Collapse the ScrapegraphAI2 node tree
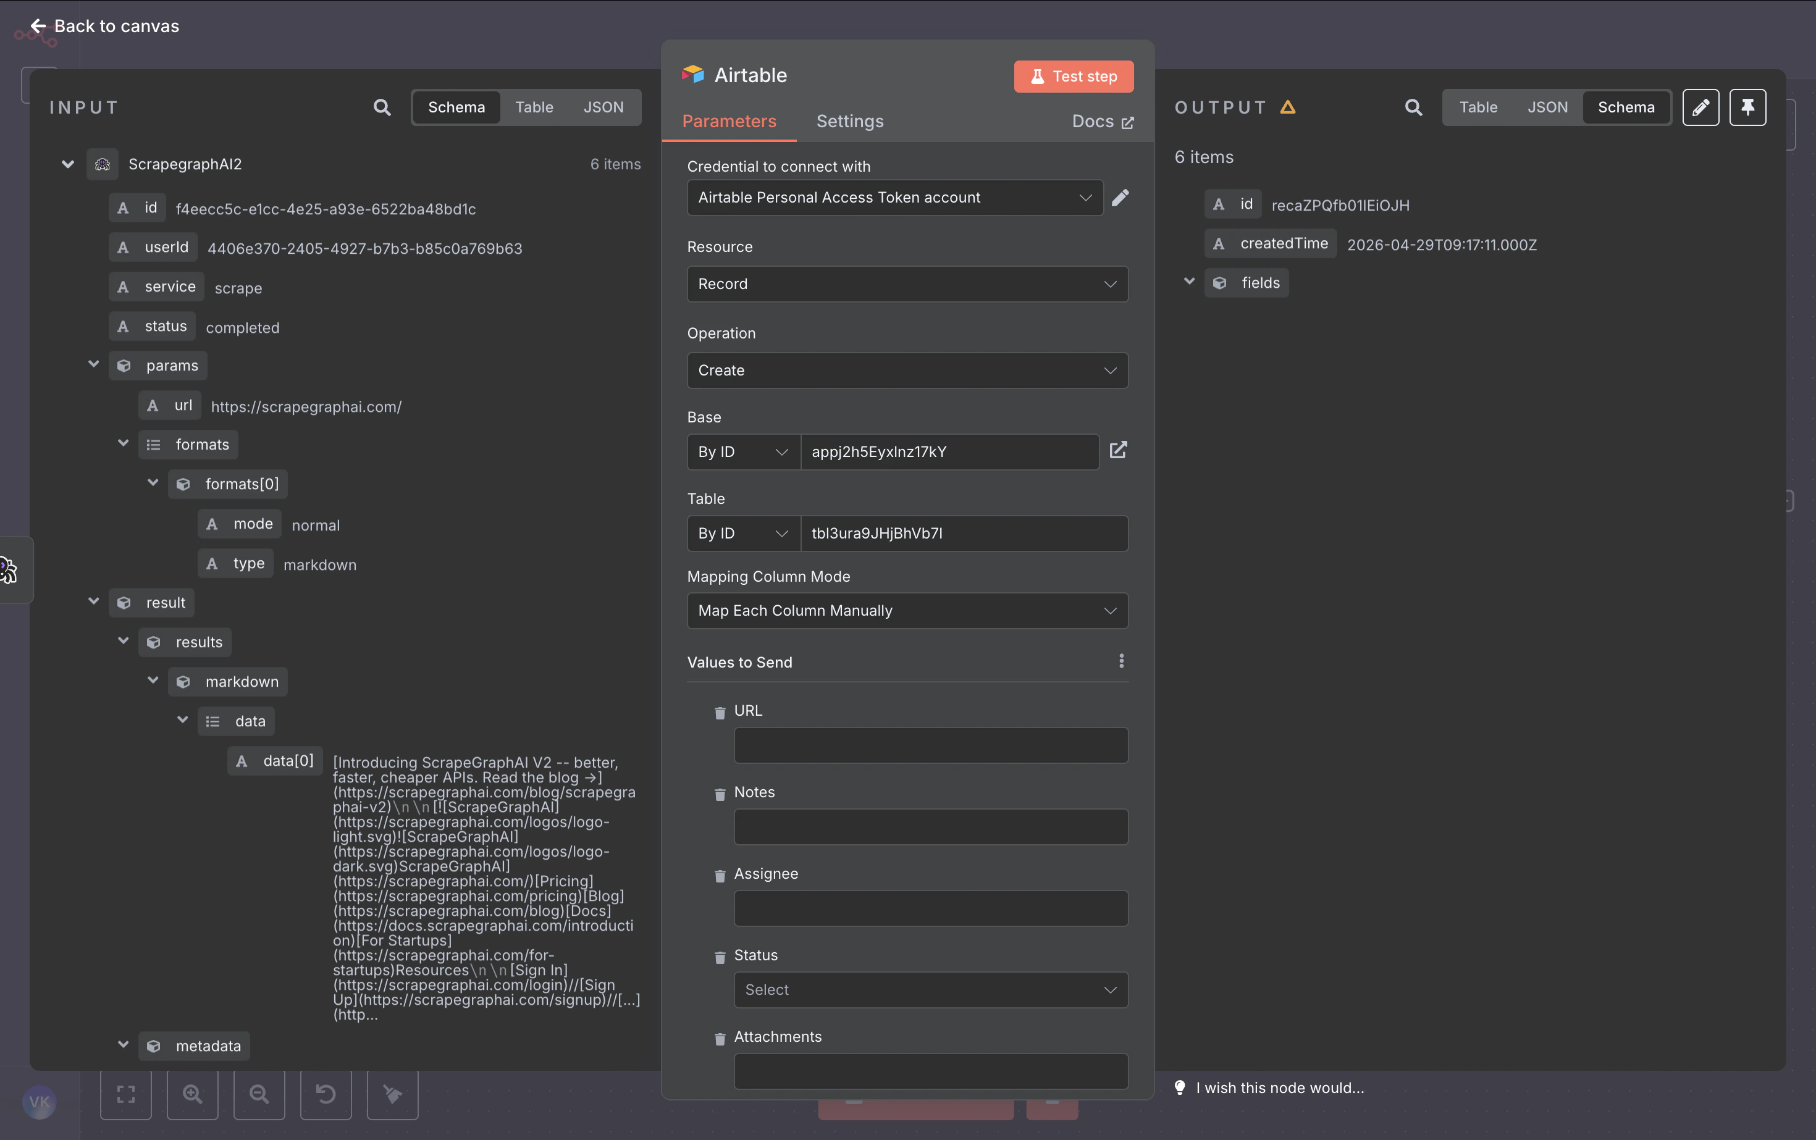Image resolution: width=1816 pixels, height=1140 pixels. 68,164
